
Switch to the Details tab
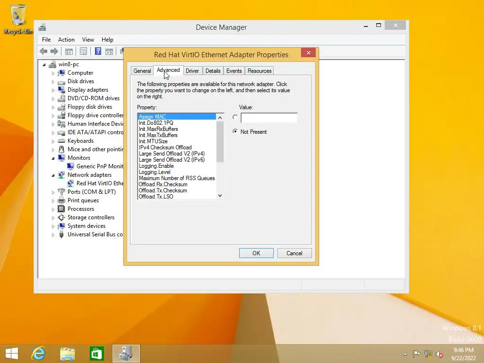pos(213,71)
